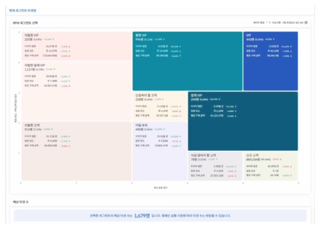Select the 이탈한 잠재 VIP segment tile

pyautogui.click(x=77, y=91)
